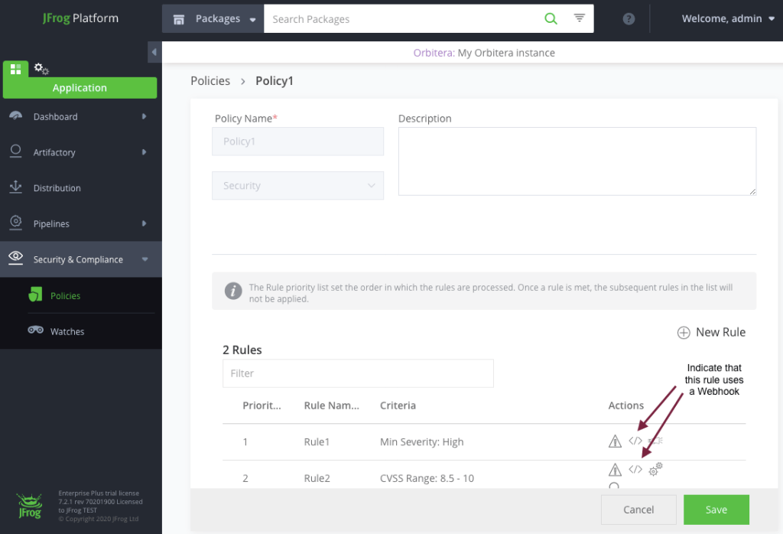Open the Welcome, admin user menu
Image resolution: width=783 pixels, height=534 pixels.
(x=728, y=19)
